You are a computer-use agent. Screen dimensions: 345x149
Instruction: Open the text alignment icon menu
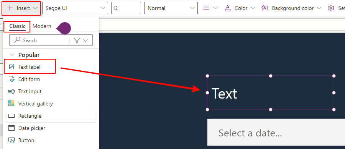coord(210,8)
